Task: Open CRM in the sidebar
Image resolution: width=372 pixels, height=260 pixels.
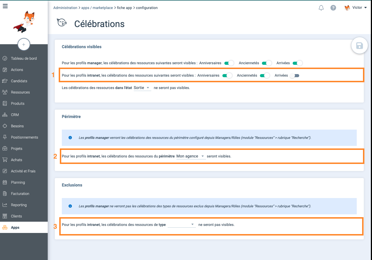Action: click(x=24, y=115)
